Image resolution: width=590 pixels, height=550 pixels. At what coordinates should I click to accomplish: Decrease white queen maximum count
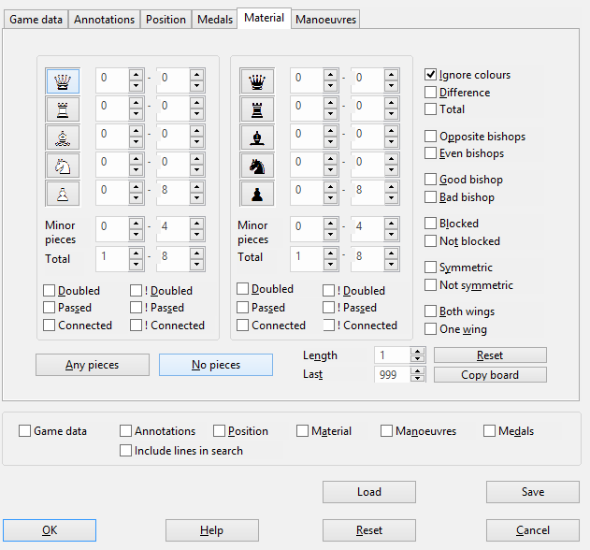196,86
